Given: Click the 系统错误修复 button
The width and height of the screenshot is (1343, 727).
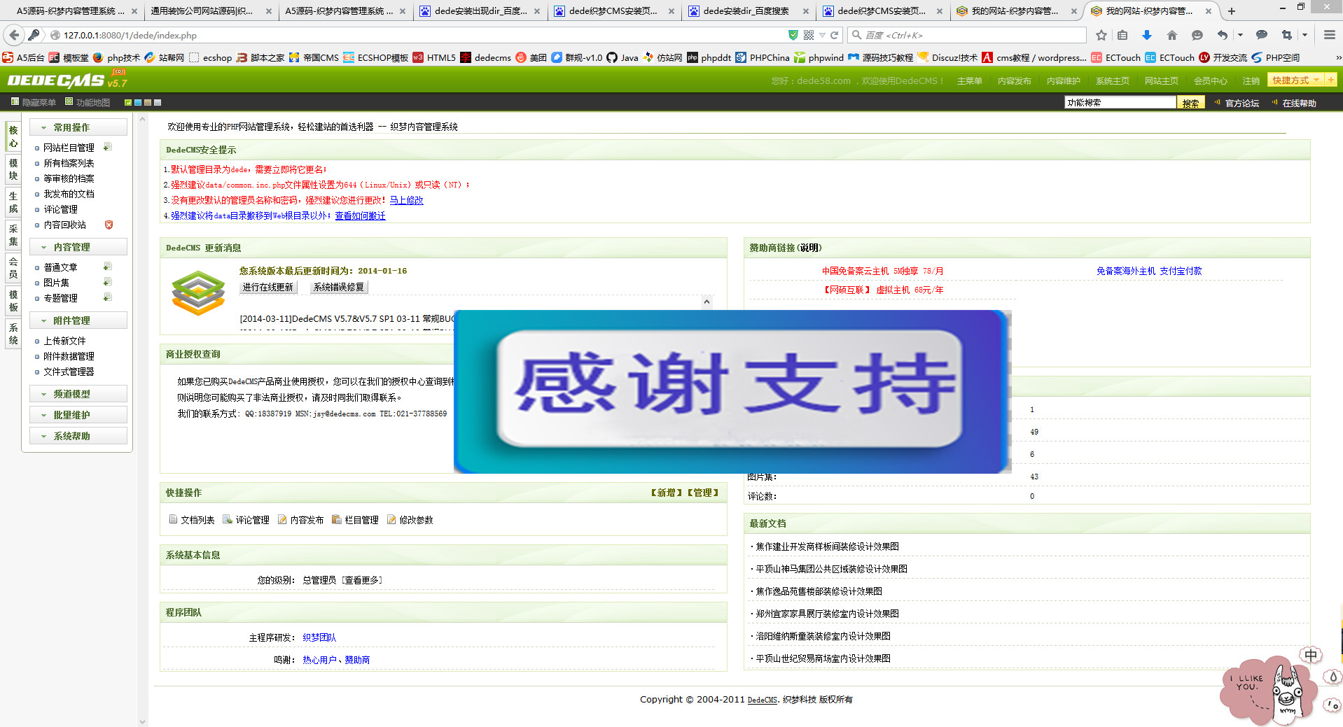Looking at the screenshot, I should pyautogui.click(x=339, y=287).
